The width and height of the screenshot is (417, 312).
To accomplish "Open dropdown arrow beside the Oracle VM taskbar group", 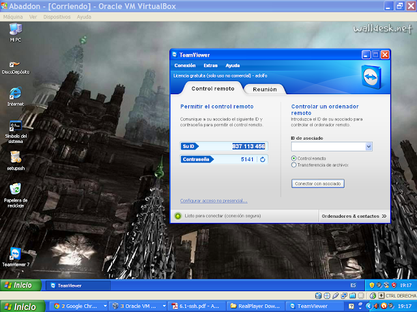I will pos(164,306).
